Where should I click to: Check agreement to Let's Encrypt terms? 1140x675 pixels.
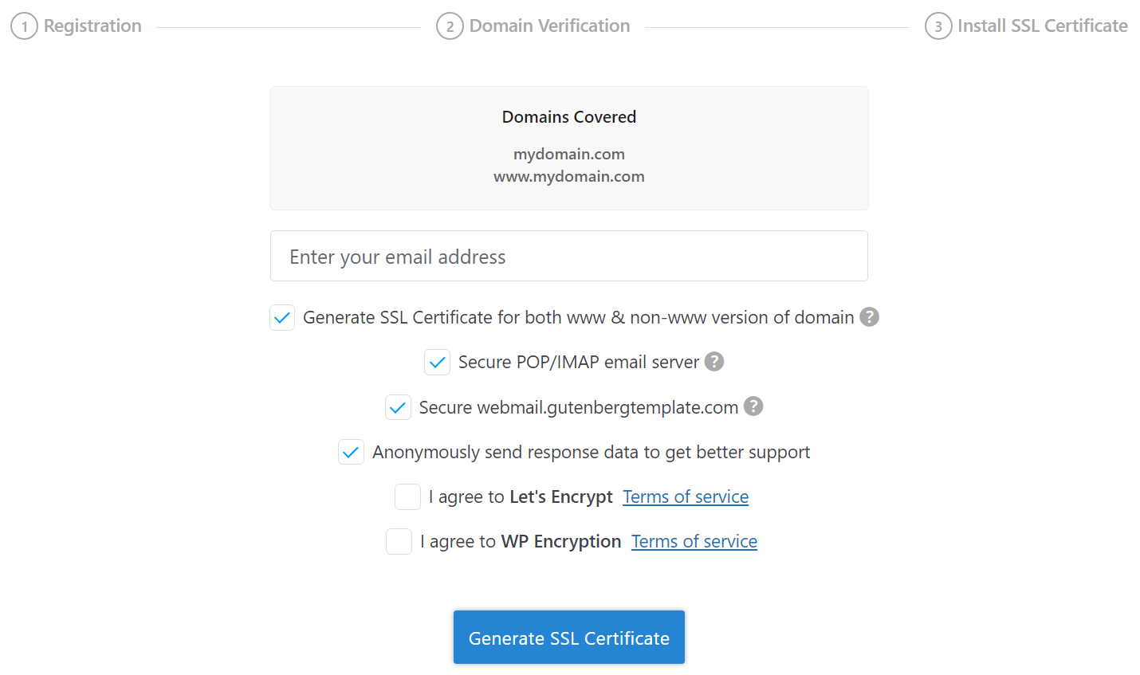[407, 496]
